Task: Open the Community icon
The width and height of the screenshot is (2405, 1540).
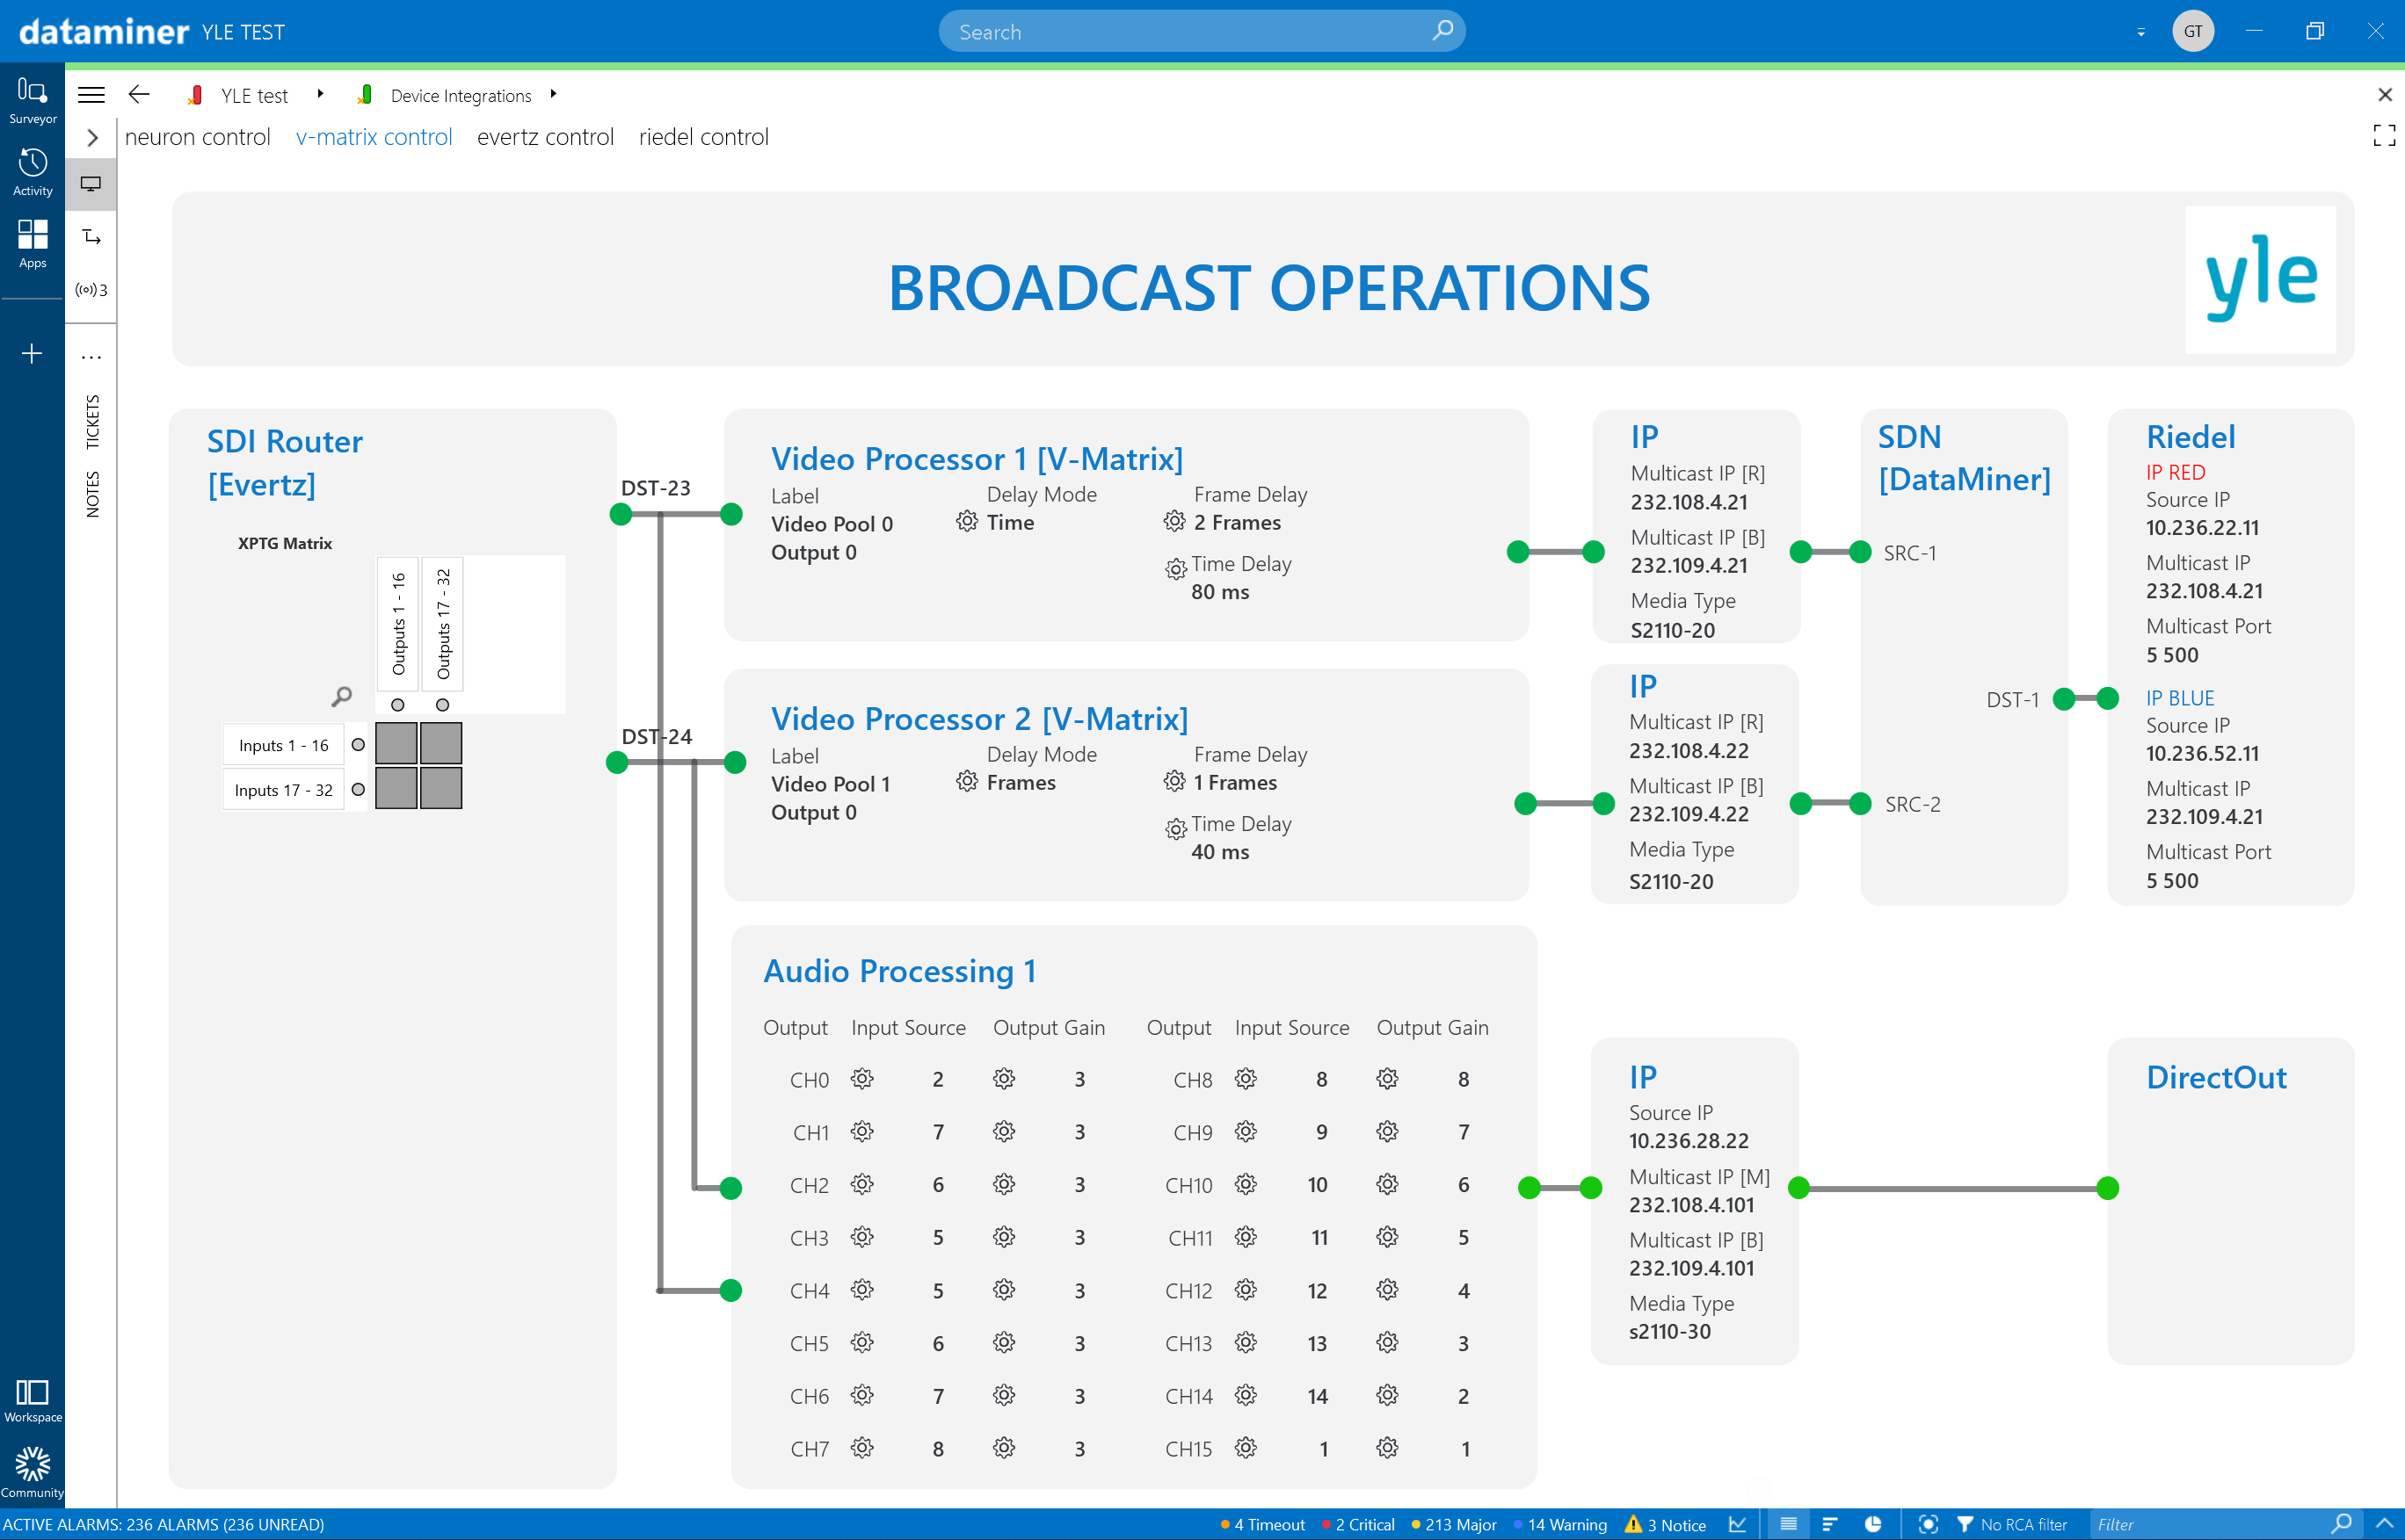Action: (x=32, y=1472)
